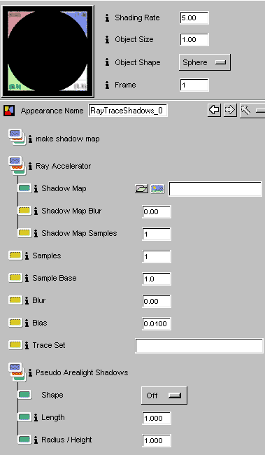265x455 pixels.
Task: Click the forward arrow navigation icon
Action: click(230, 111)
